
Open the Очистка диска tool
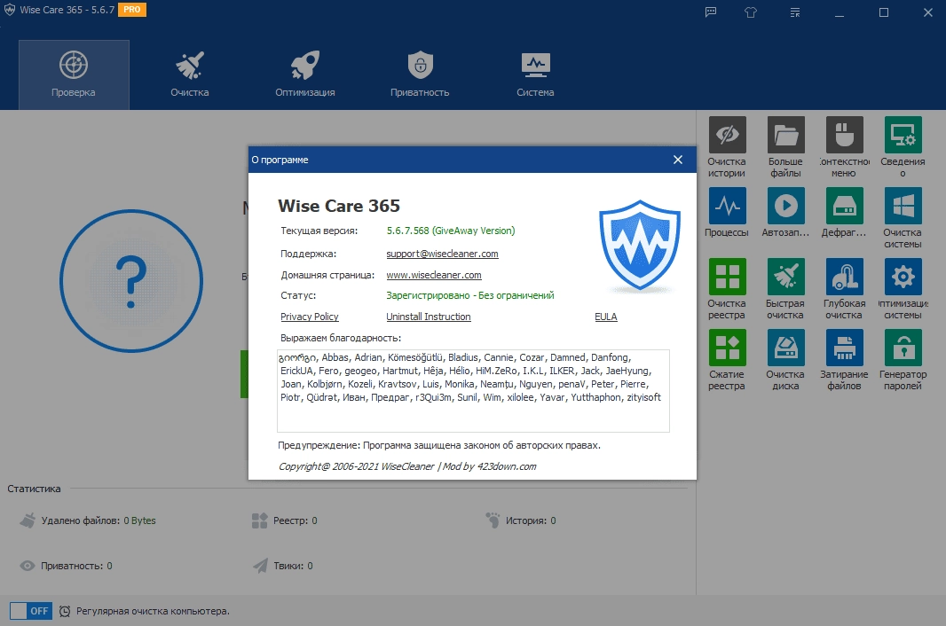[785, 360]
